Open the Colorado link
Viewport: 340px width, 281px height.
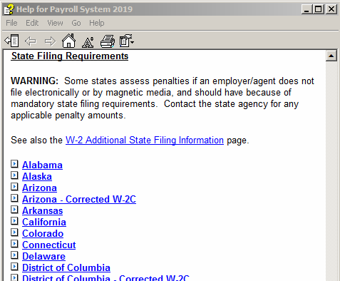[43, 233]
